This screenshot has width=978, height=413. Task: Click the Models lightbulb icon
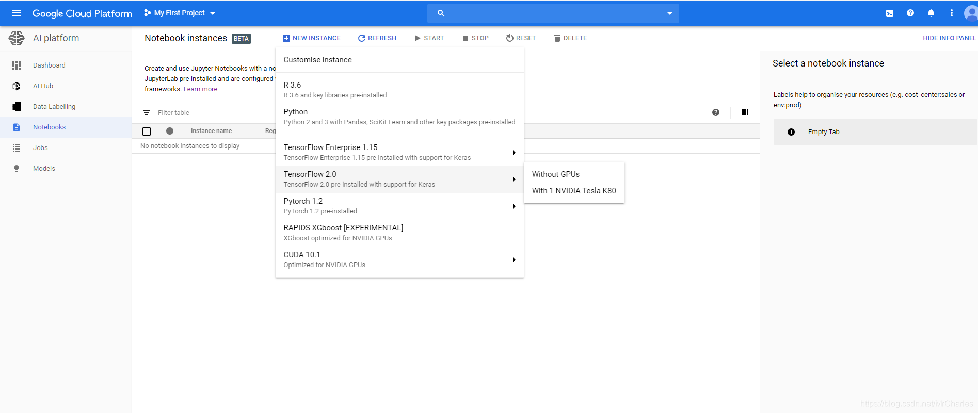pyautogui.click(x=17, y=169)
